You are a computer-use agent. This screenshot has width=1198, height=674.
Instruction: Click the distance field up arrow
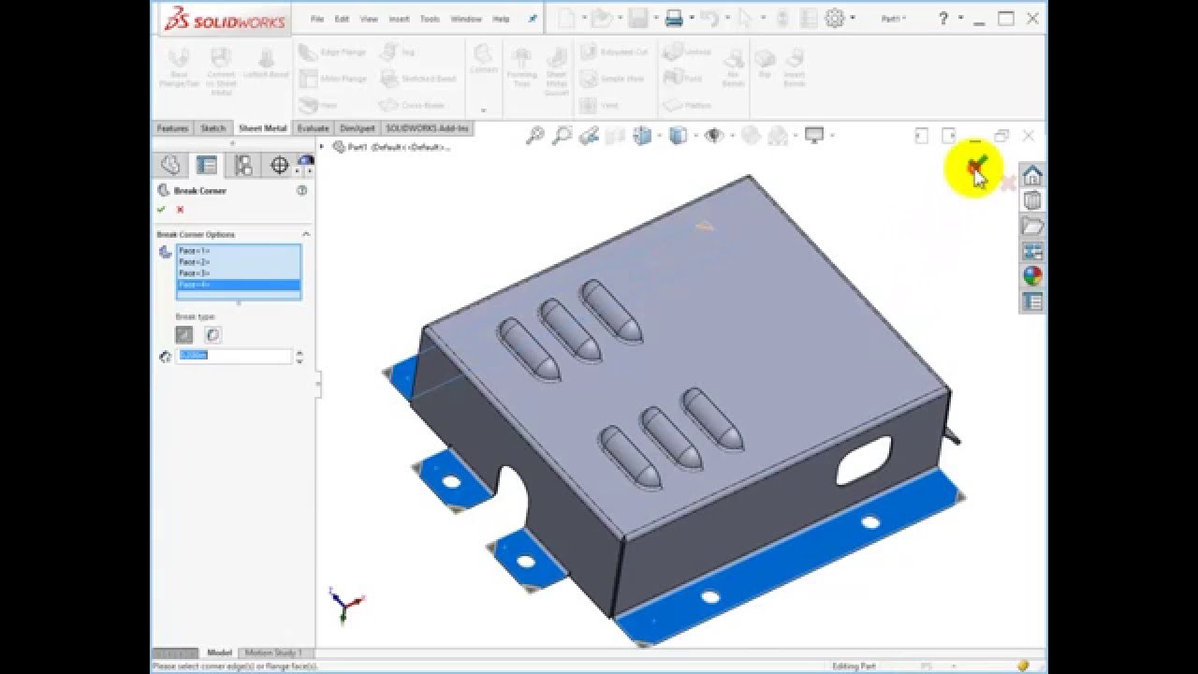pyautogui.click(x=299, y=353)
